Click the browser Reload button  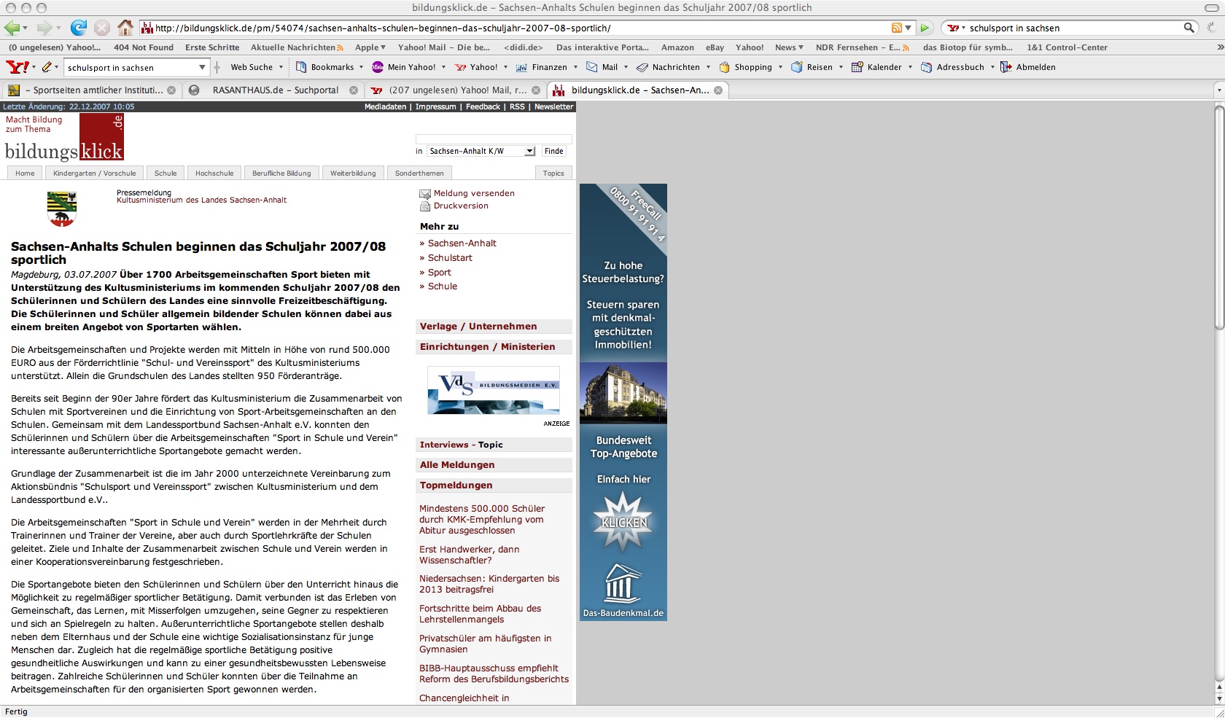coord(78,28)
